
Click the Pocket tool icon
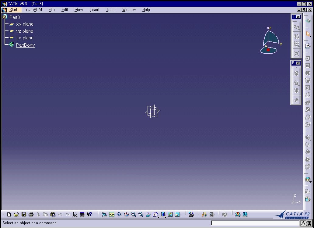tap(308, 66)
